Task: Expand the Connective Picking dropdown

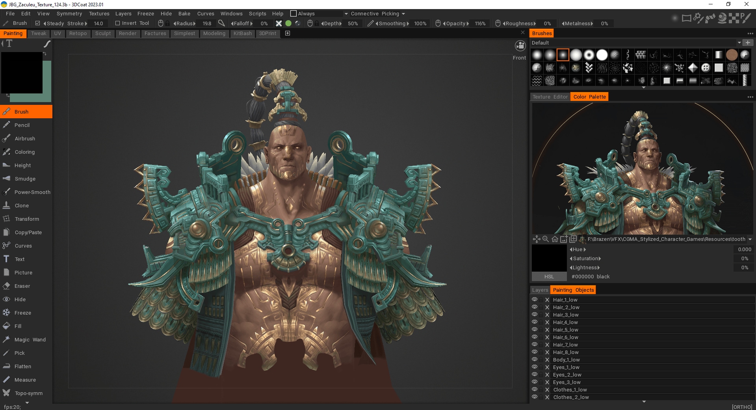Action: pyautogui.click(x=403, y=14)
